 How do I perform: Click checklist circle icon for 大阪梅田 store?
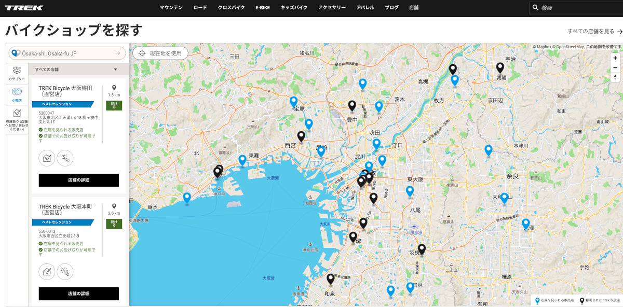click(x=47, y=158)
